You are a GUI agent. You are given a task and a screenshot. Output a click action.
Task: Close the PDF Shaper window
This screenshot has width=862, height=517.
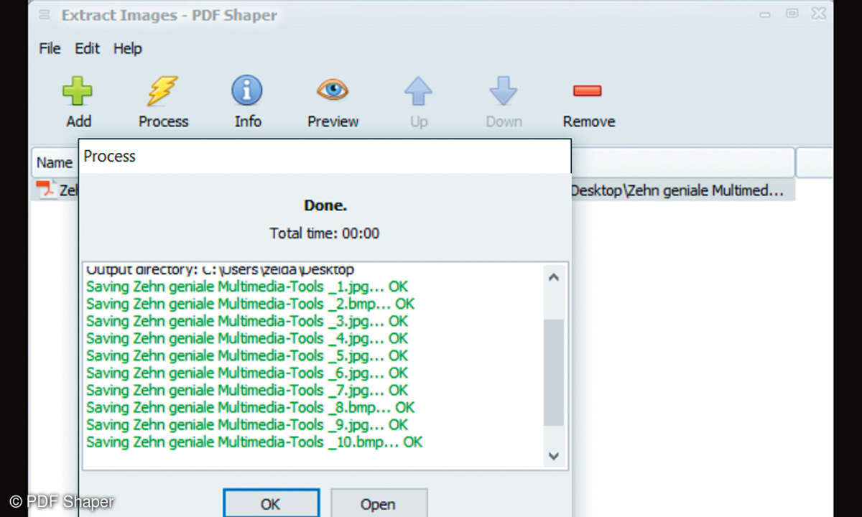(817, 13)
